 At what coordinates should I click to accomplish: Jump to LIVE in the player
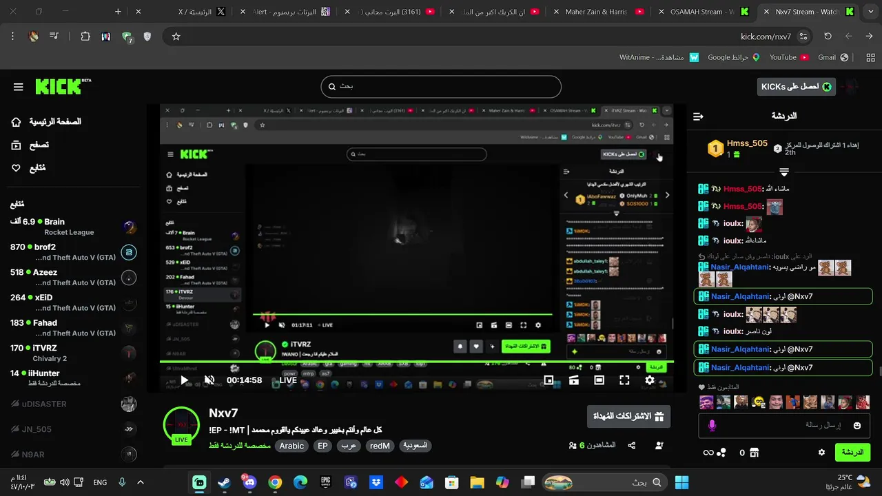[288, 380]
